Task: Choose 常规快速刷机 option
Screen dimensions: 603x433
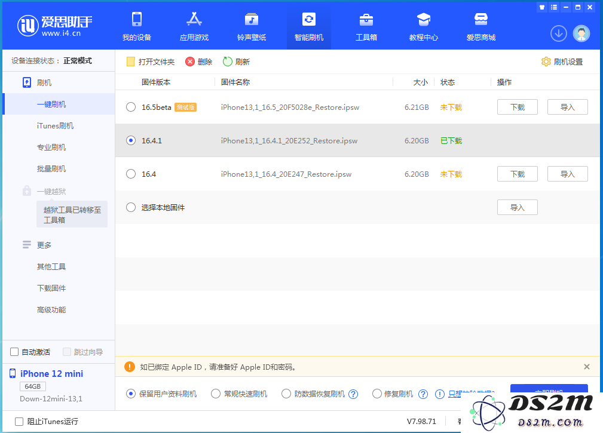Action: click(x=216, y=394)
